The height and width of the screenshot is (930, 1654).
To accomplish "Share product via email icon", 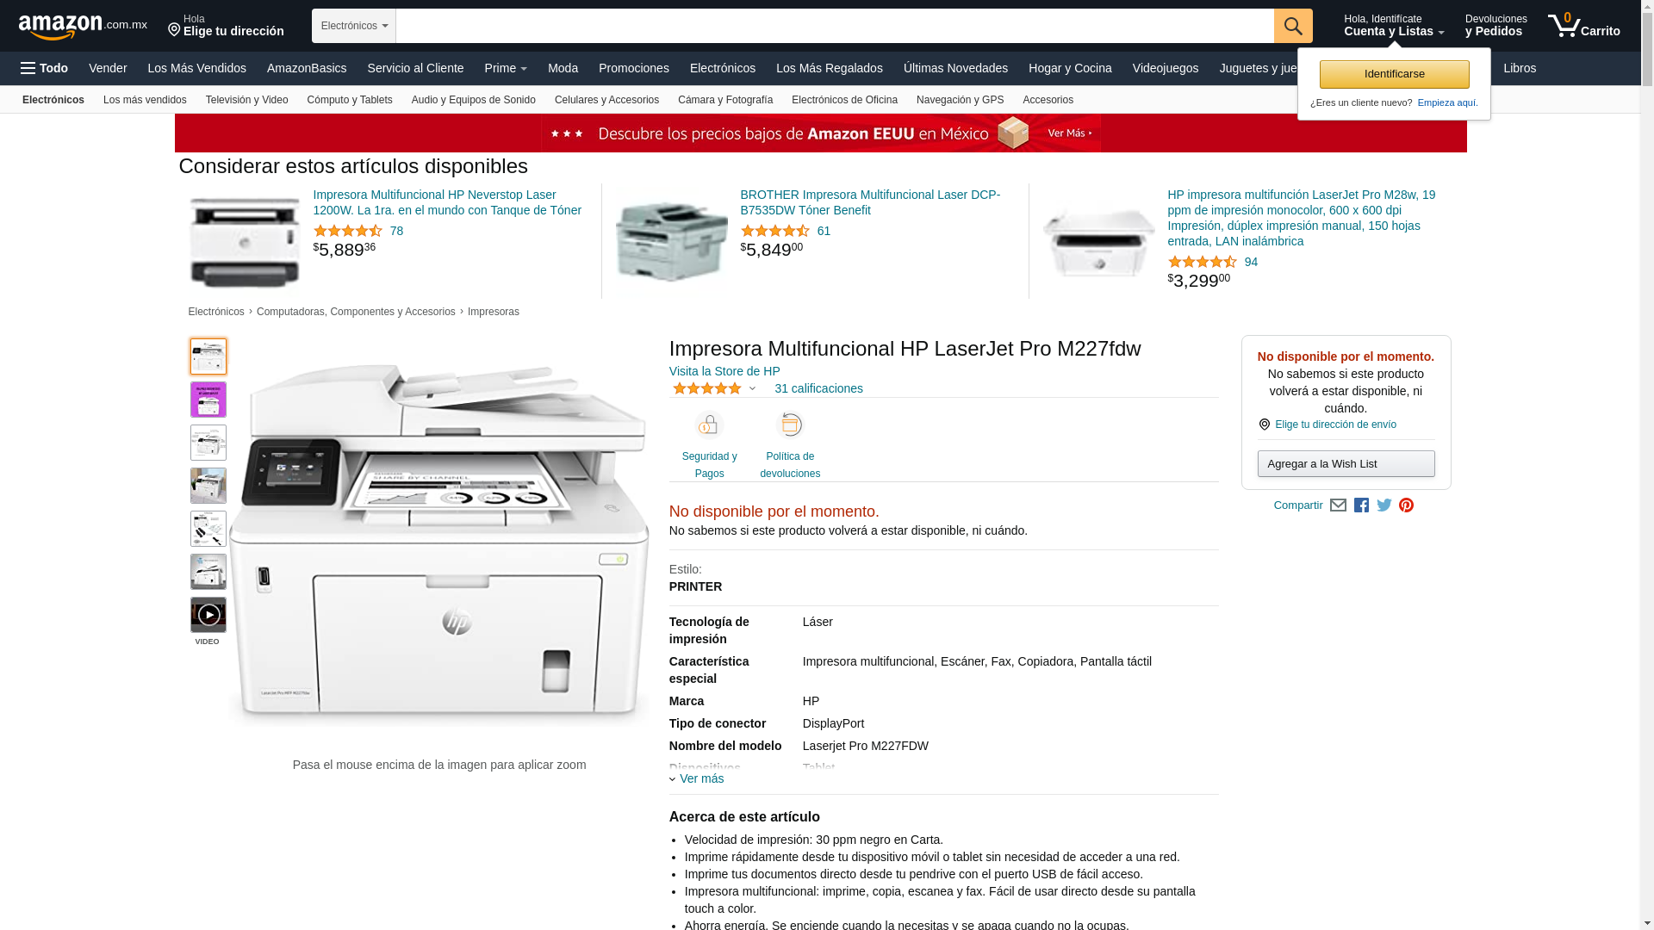I will tap(1338, 505).
